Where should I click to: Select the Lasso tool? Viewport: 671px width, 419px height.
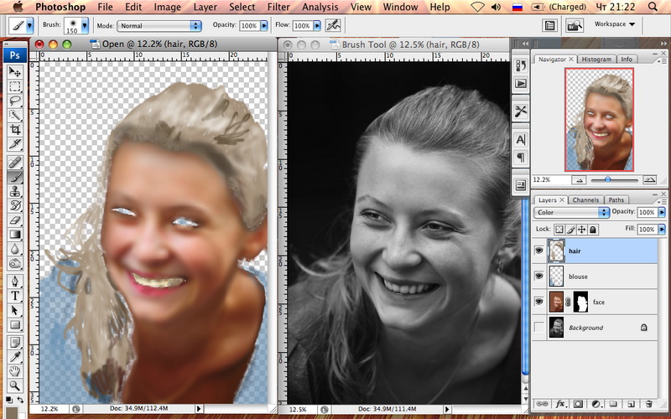(x=15, y=101)
